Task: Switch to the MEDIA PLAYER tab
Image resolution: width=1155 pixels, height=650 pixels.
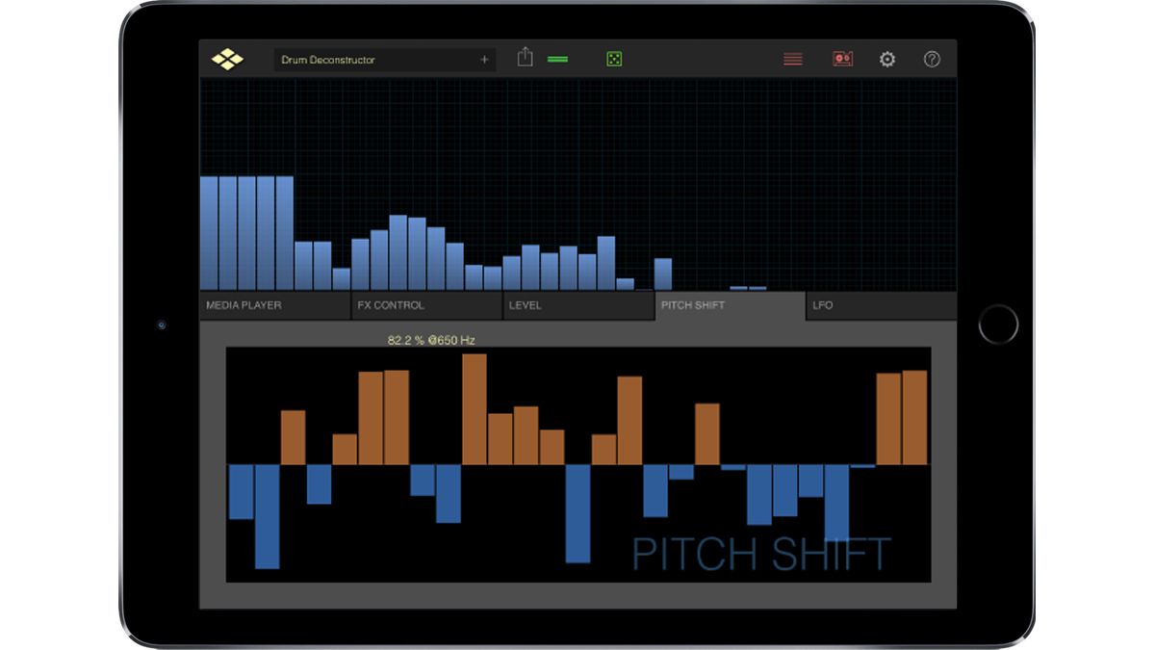Action: (274, 305)
